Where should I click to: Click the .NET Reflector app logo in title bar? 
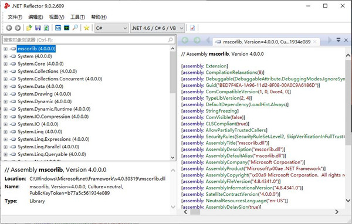click(x=7, y=6)
